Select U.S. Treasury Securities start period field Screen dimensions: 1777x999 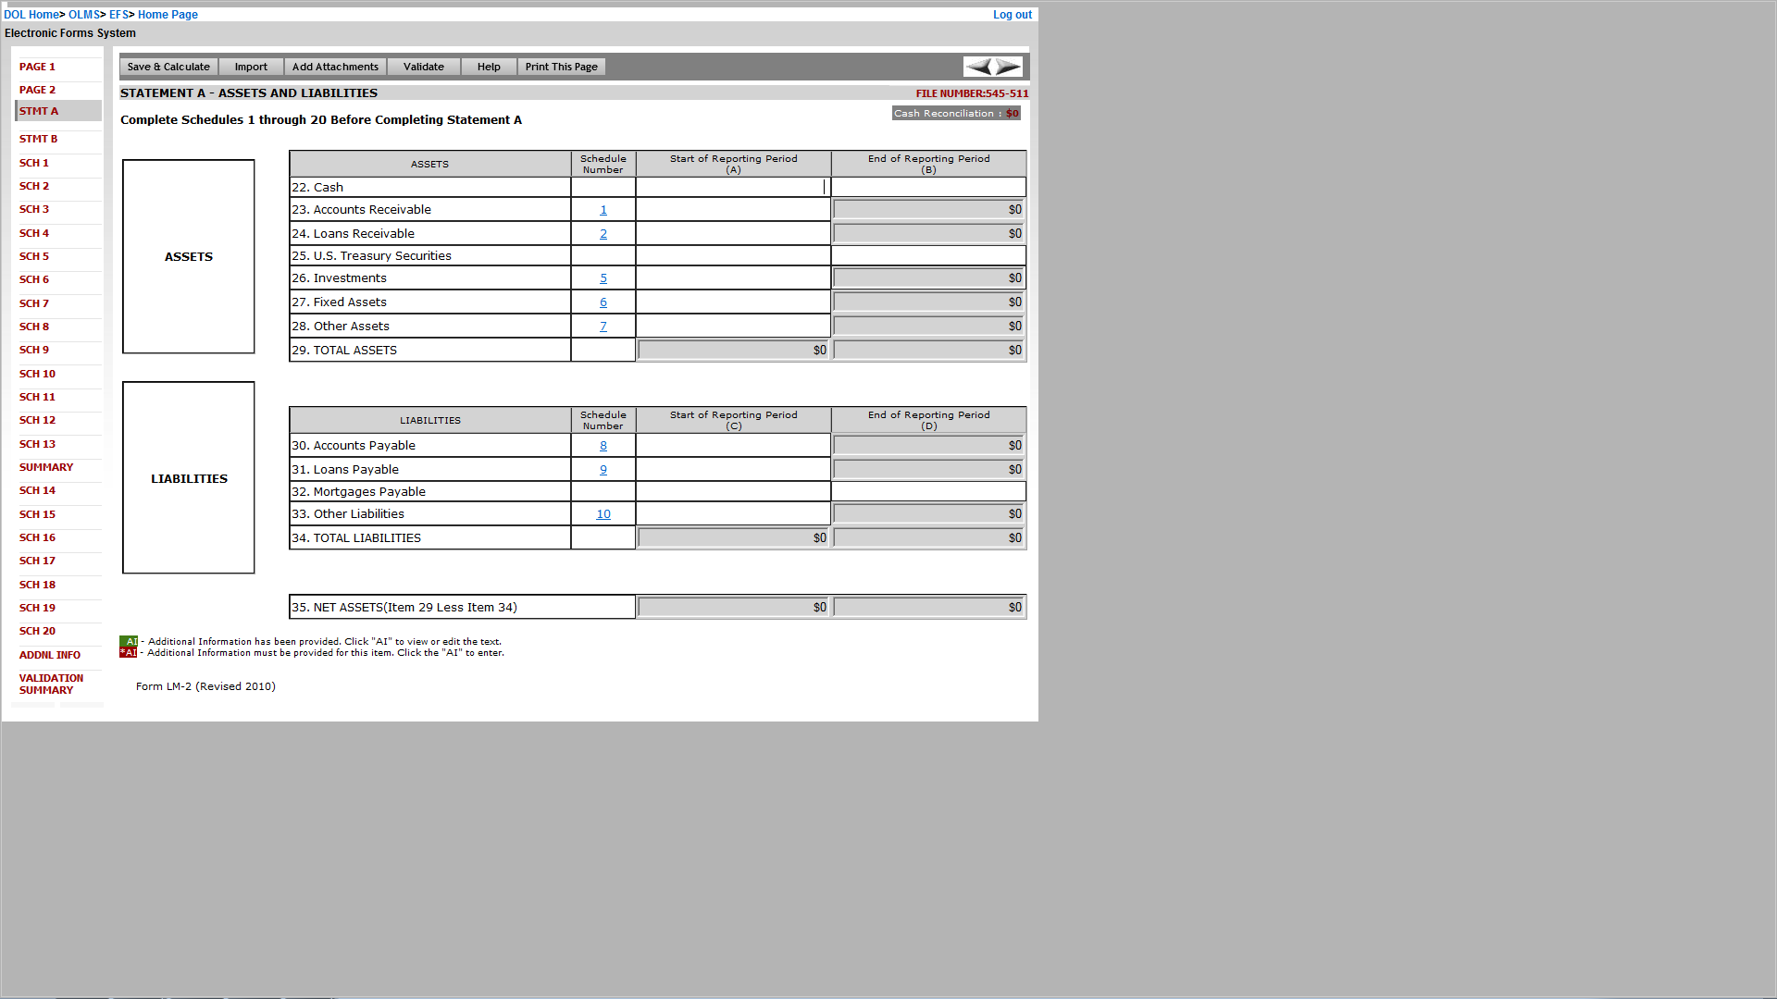tap(733, 256)
